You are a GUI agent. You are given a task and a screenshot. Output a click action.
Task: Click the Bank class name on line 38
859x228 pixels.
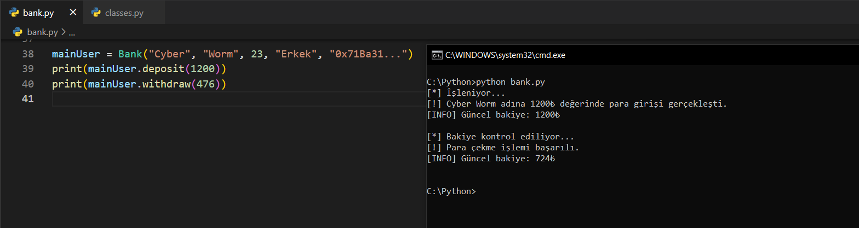[129, 54]
